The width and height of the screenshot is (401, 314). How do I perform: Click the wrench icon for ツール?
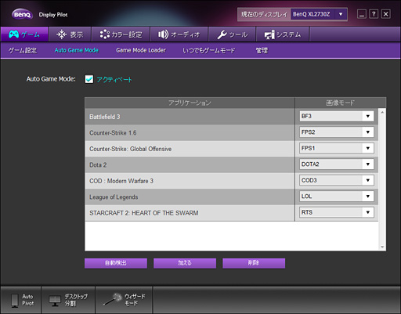(x=222, y=34)
